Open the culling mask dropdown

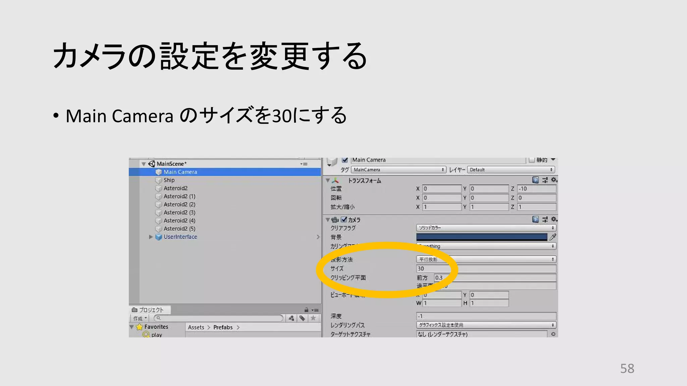486,246
